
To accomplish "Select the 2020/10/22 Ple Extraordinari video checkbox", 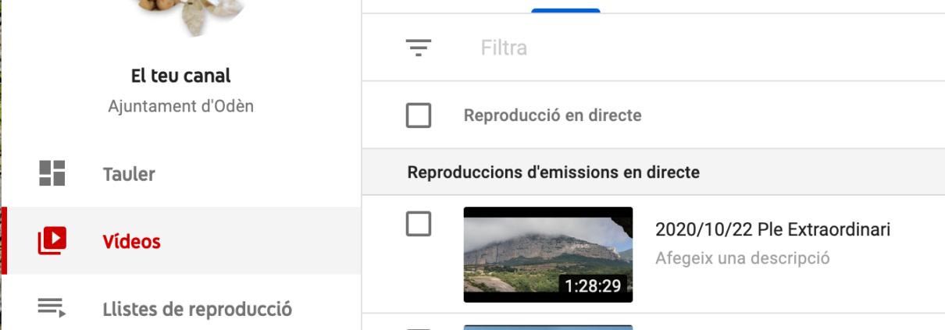I will (x=419, y=224).
